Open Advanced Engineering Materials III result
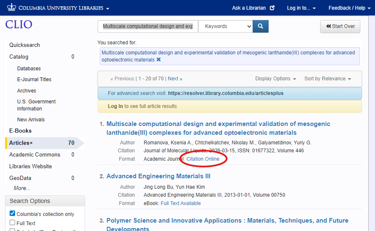 click(158, 176)
